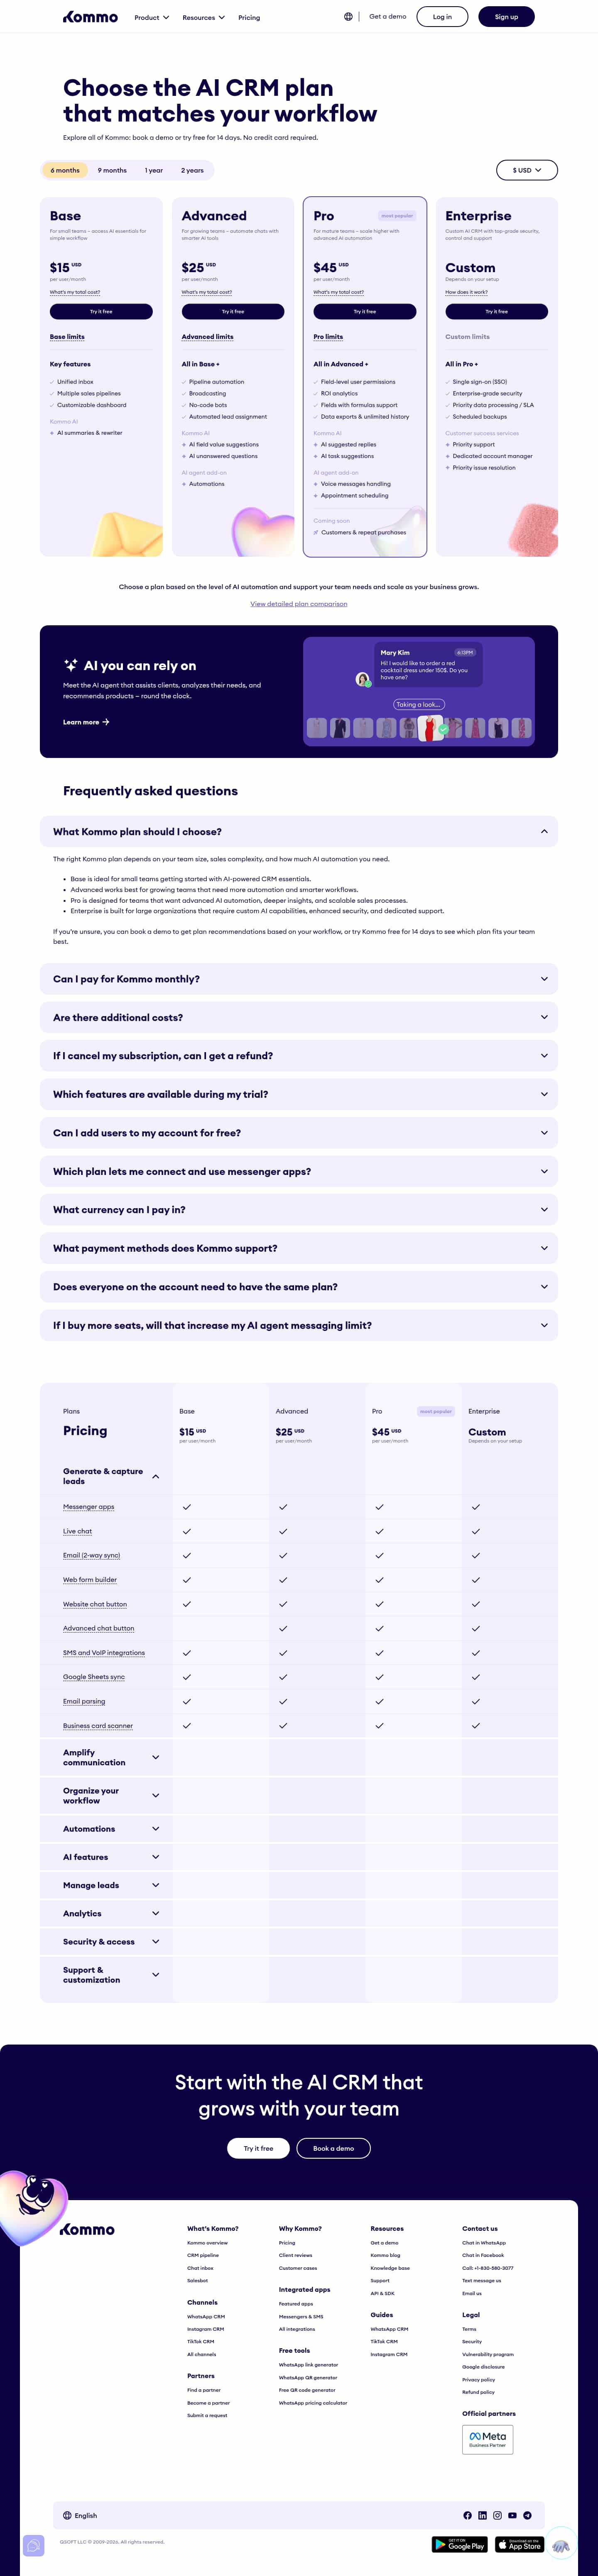Viewport: 598px width, 2576px height.
Task: Click the Meta Business Partner badge
Action: (488, 2439)
